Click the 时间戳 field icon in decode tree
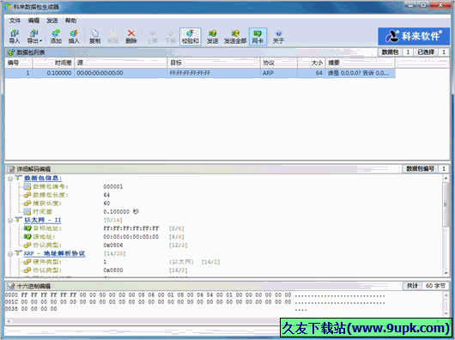The width and height of the screenshot is (455, 340). [27, 212]
